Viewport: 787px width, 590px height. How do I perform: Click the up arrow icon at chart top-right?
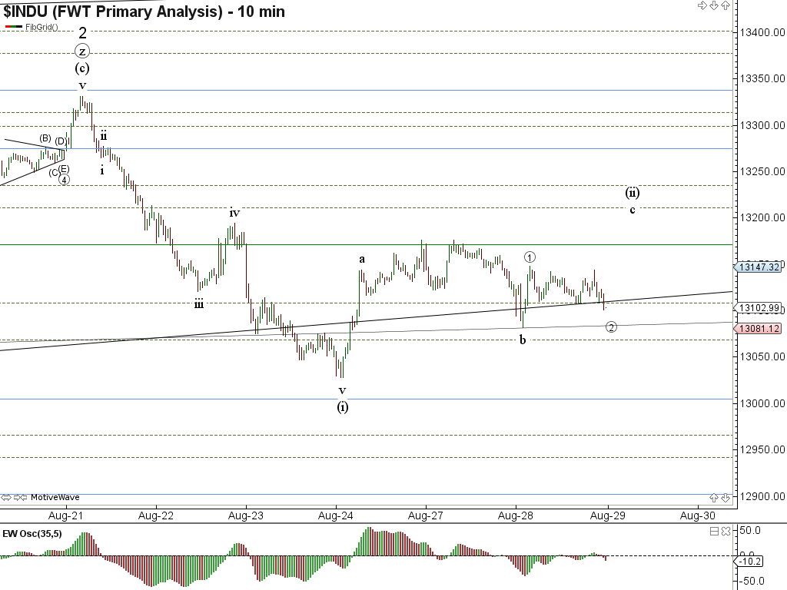pos(725,6)
